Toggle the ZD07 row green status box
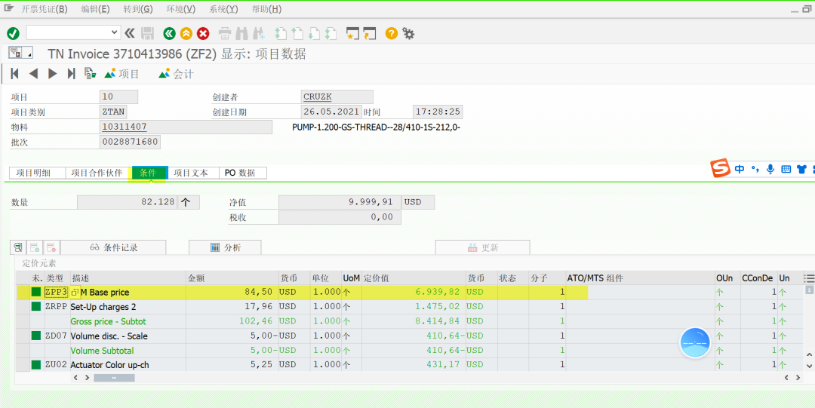Screen dimensions: 815x408 36,336
